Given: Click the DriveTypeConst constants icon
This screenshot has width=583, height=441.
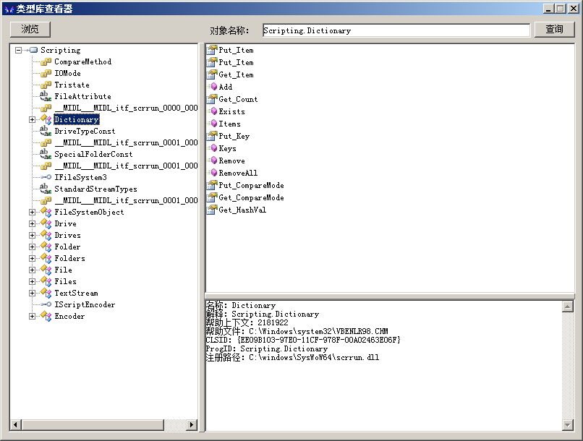Looking at the screenshot, I should [46, 131].
